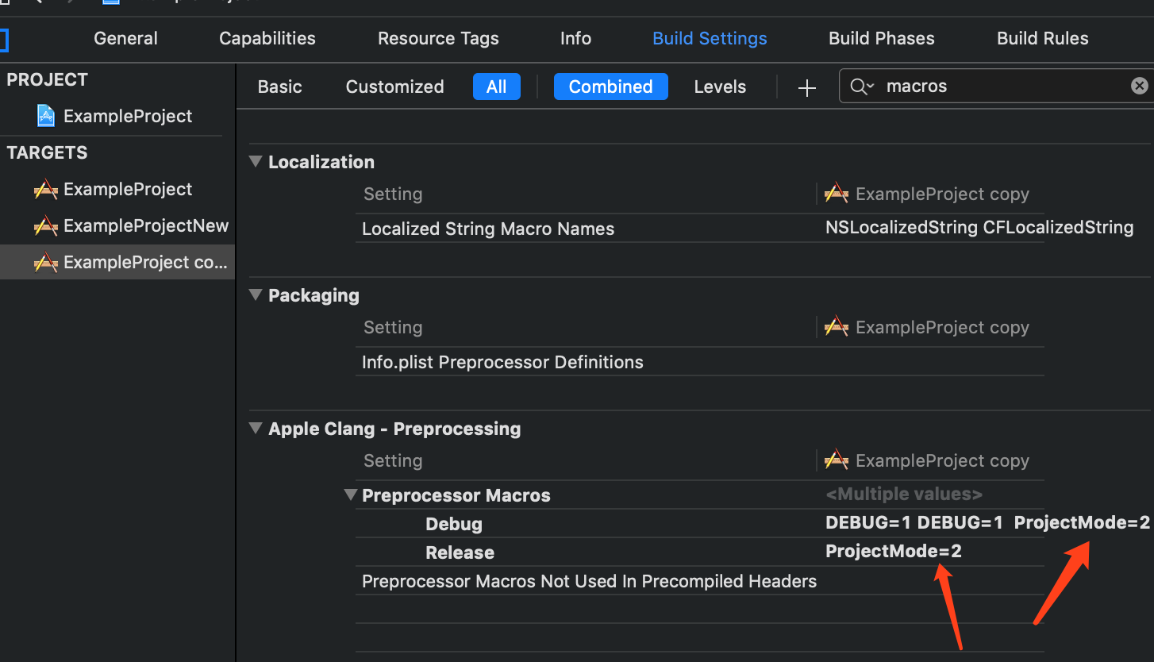Image resolution: width=1154 pixels, height=662 pixels.
Task: Click the plus icon to add build setting
Action: (807, 87)
